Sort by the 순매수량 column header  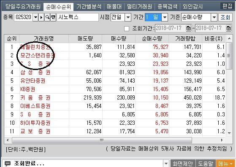tap(152, 39)
